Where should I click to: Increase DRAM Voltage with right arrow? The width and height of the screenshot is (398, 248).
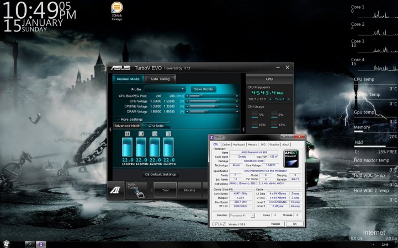coord(237,111)
